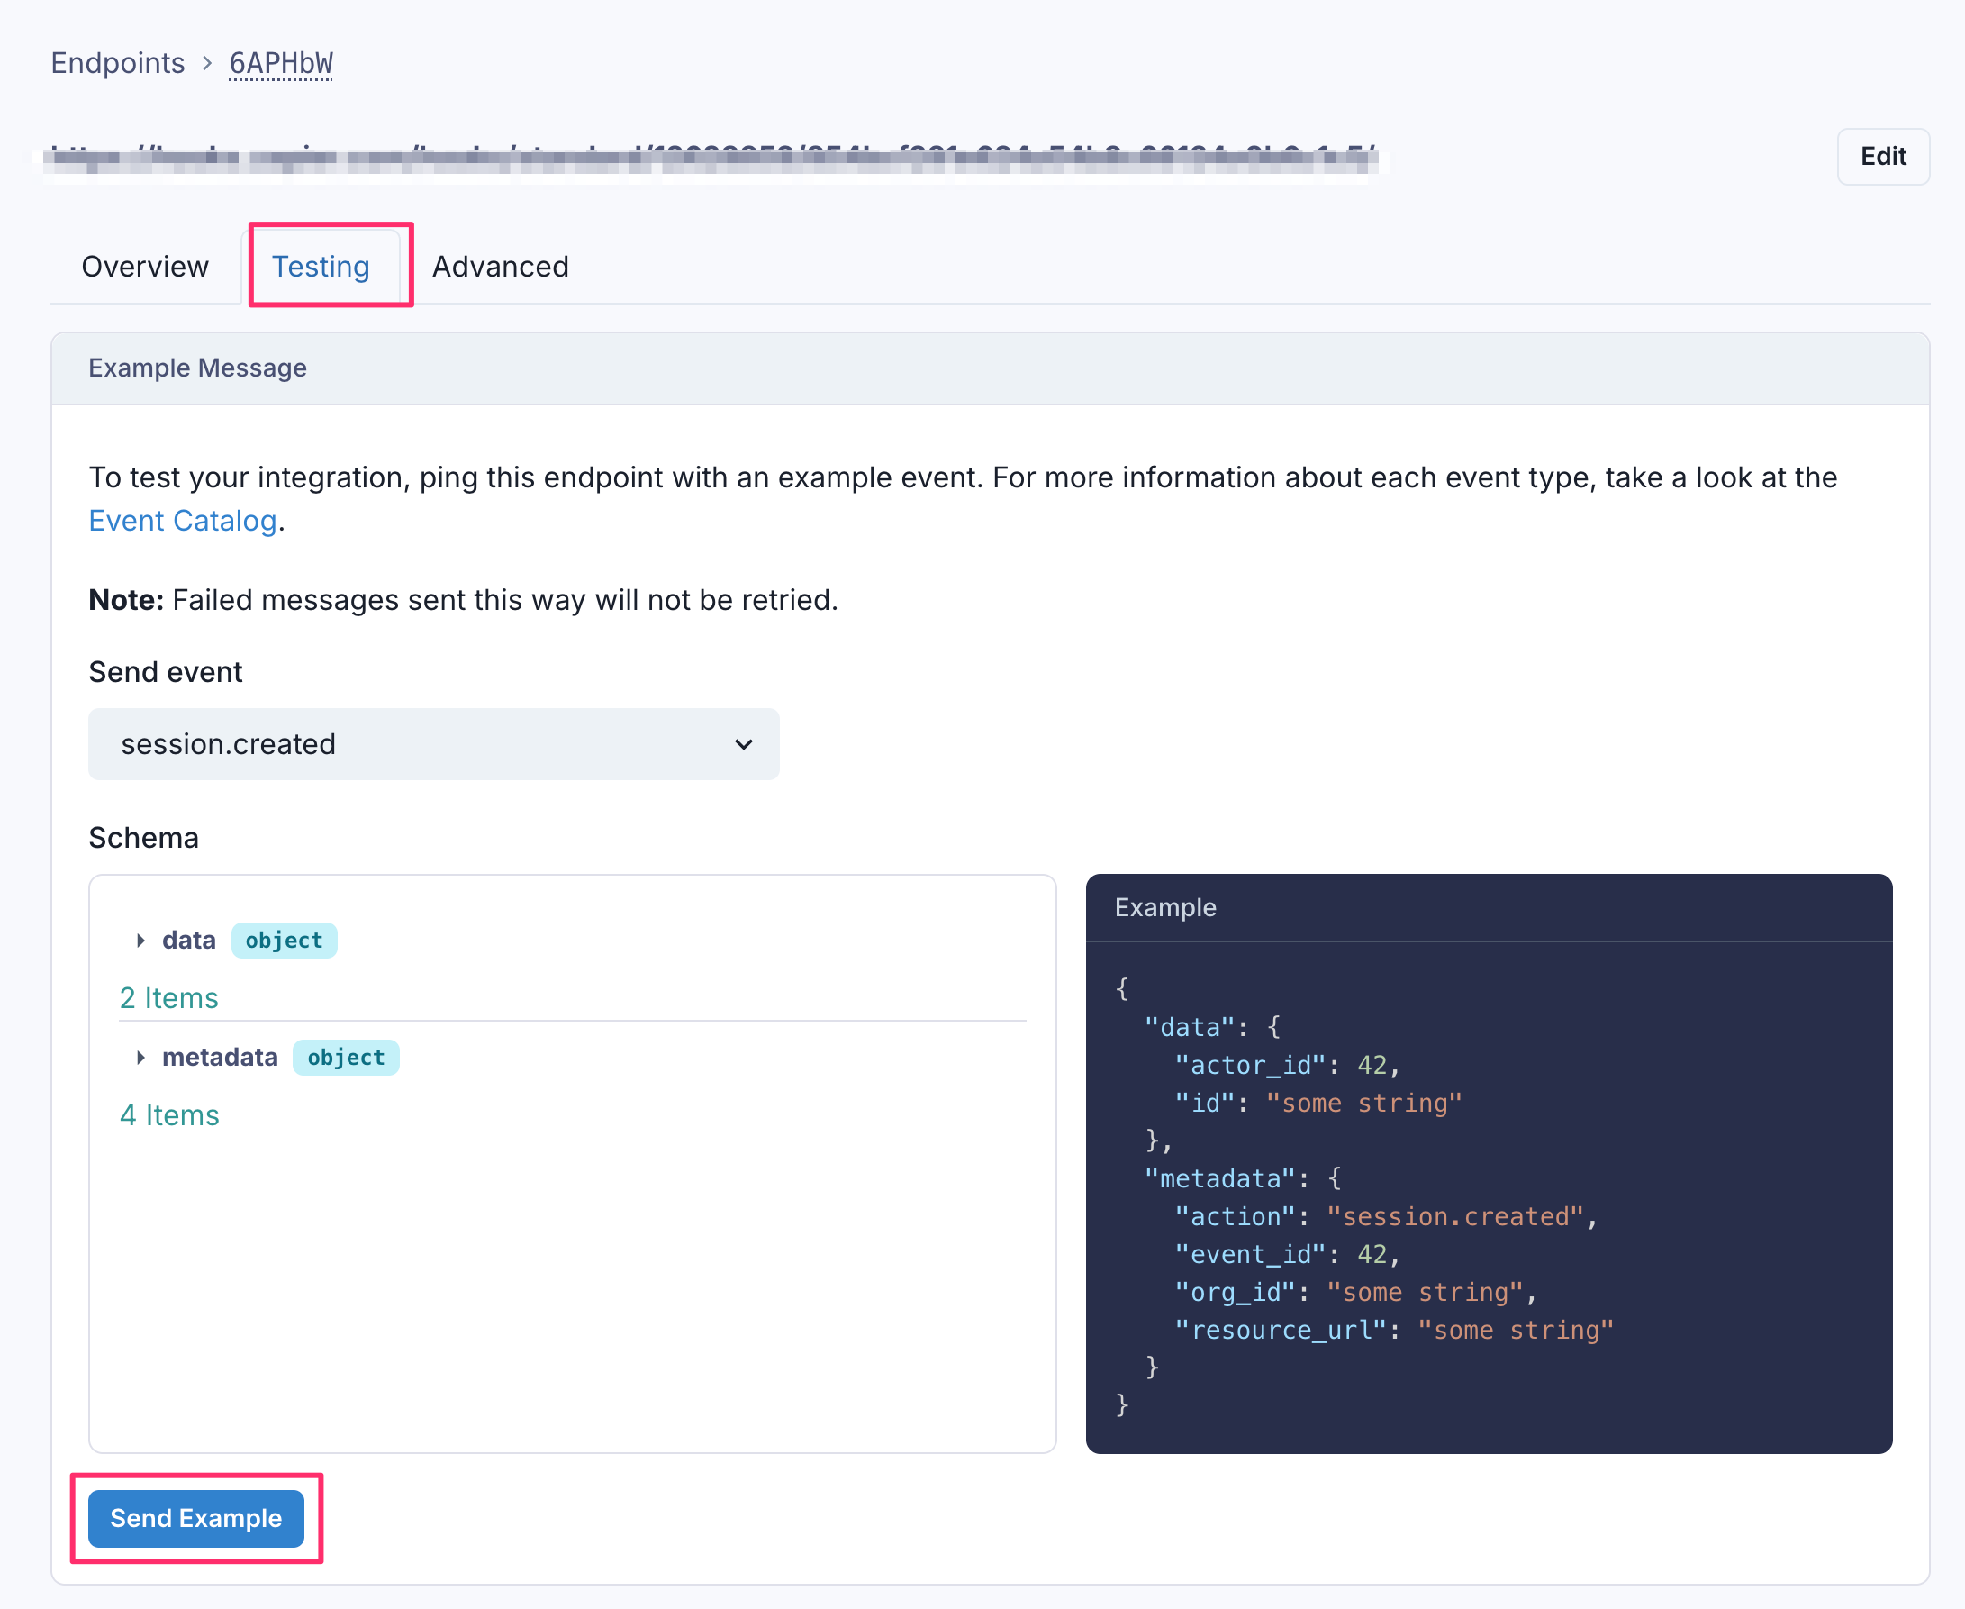
Task: Open the Event Catalog link
Action: pyautogui.click(x=182, y=520)
